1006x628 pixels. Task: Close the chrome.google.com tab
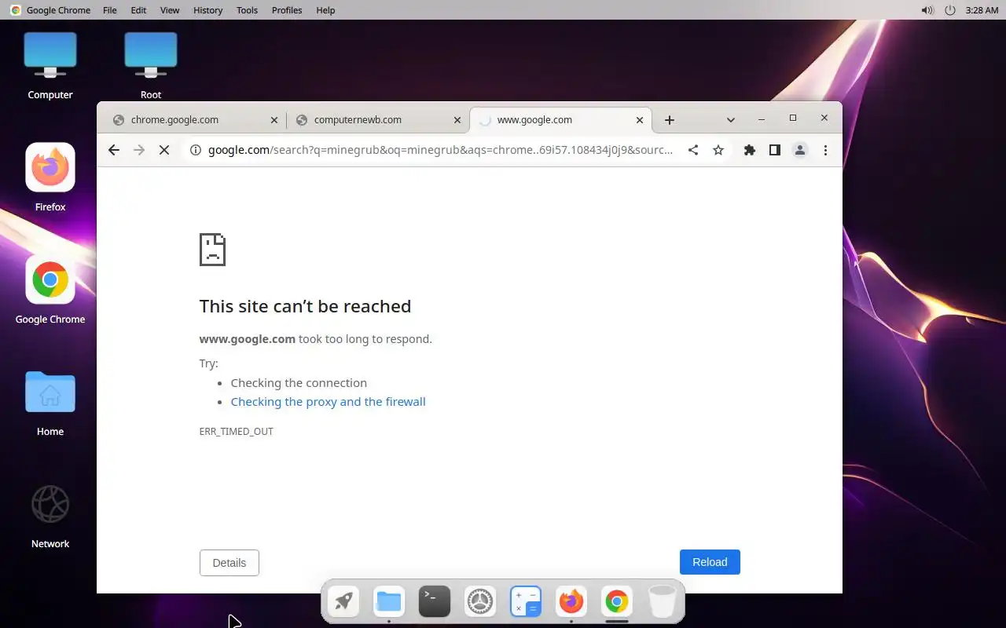[x=274, y=120]
